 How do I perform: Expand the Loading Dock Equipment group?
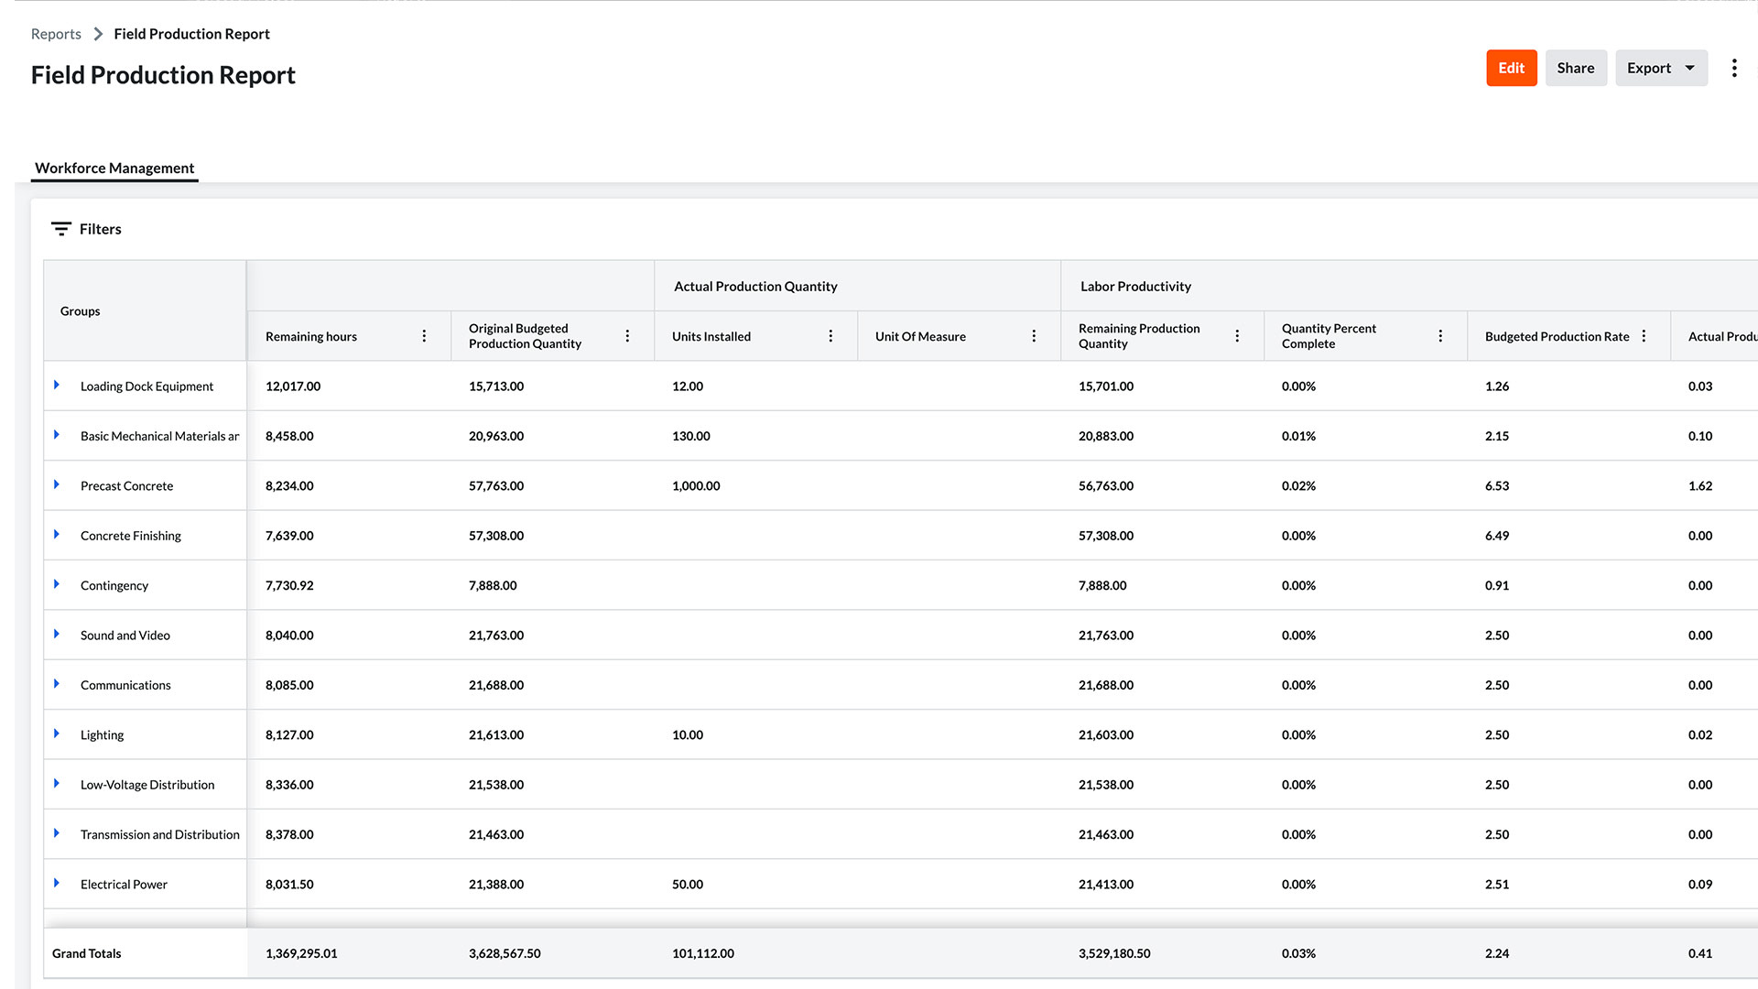56,386
